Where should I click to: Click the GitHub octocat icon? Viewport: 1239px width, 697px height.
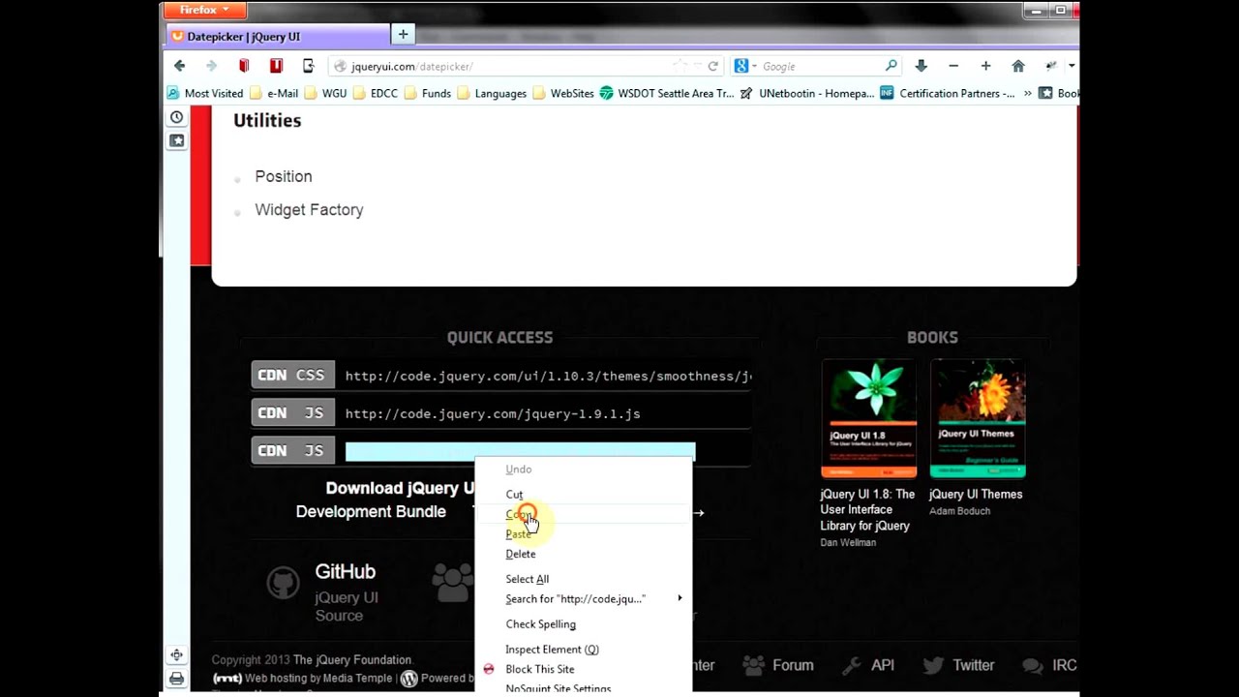pyautogui.click(x=284, y=583)
